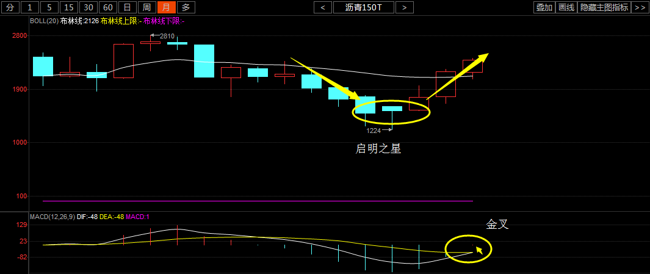Open MACD(12,26,9) indicator settings label

click(52, 217)
